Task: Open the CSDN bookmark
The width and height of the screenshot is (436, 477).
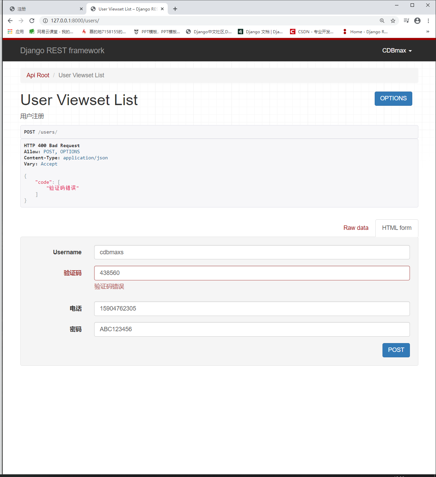Action: click(x=312, y=32)
